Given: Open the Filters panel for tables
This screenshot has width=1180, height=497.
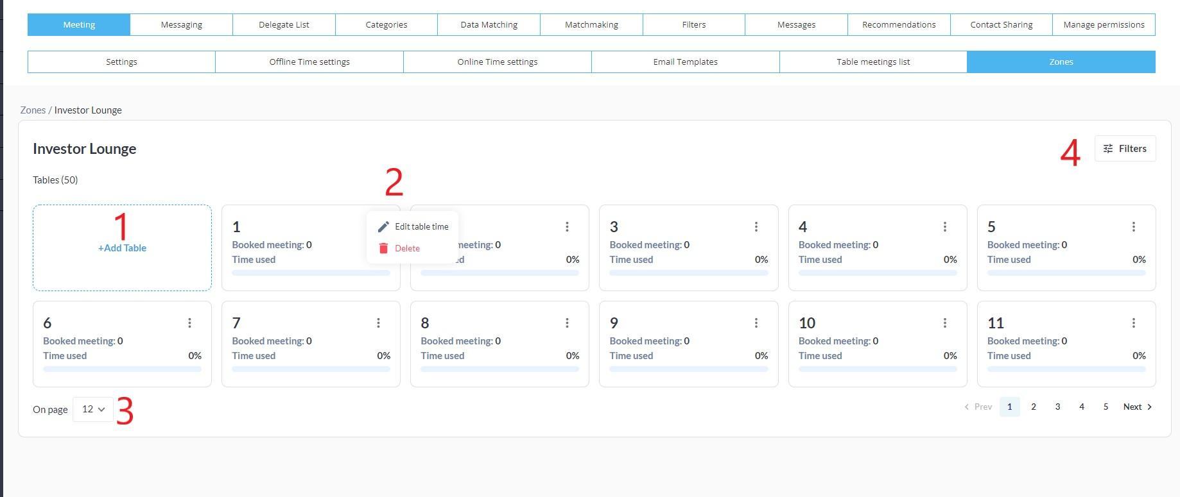Looking at the screenshot, I should pyautogui.click(x=1125, y=149).
